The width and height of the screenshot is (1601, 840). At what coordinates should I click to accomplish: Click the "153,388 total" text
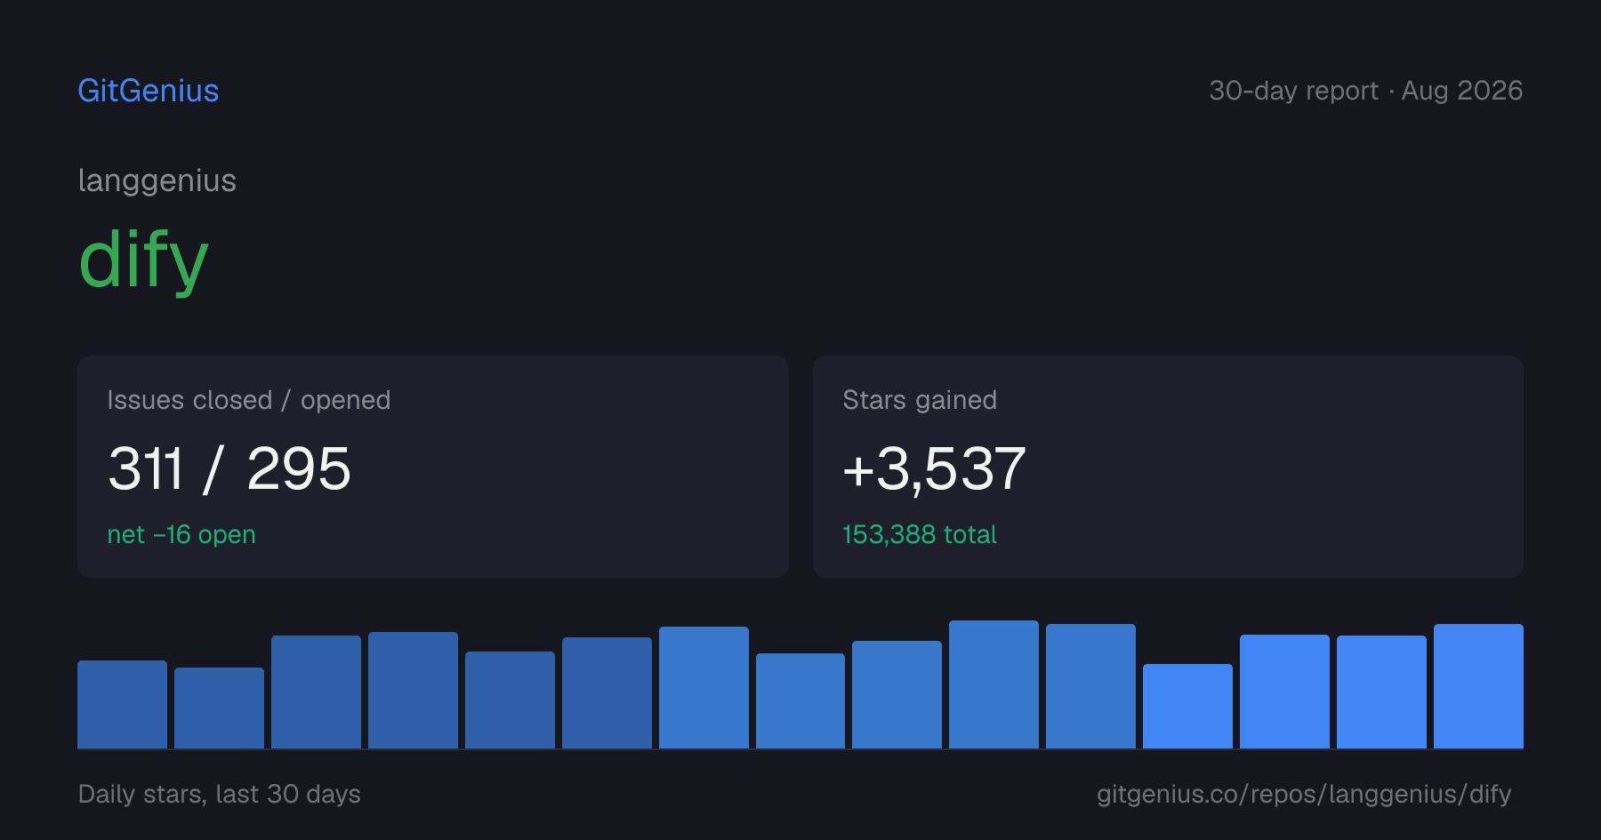pos(920,534)
